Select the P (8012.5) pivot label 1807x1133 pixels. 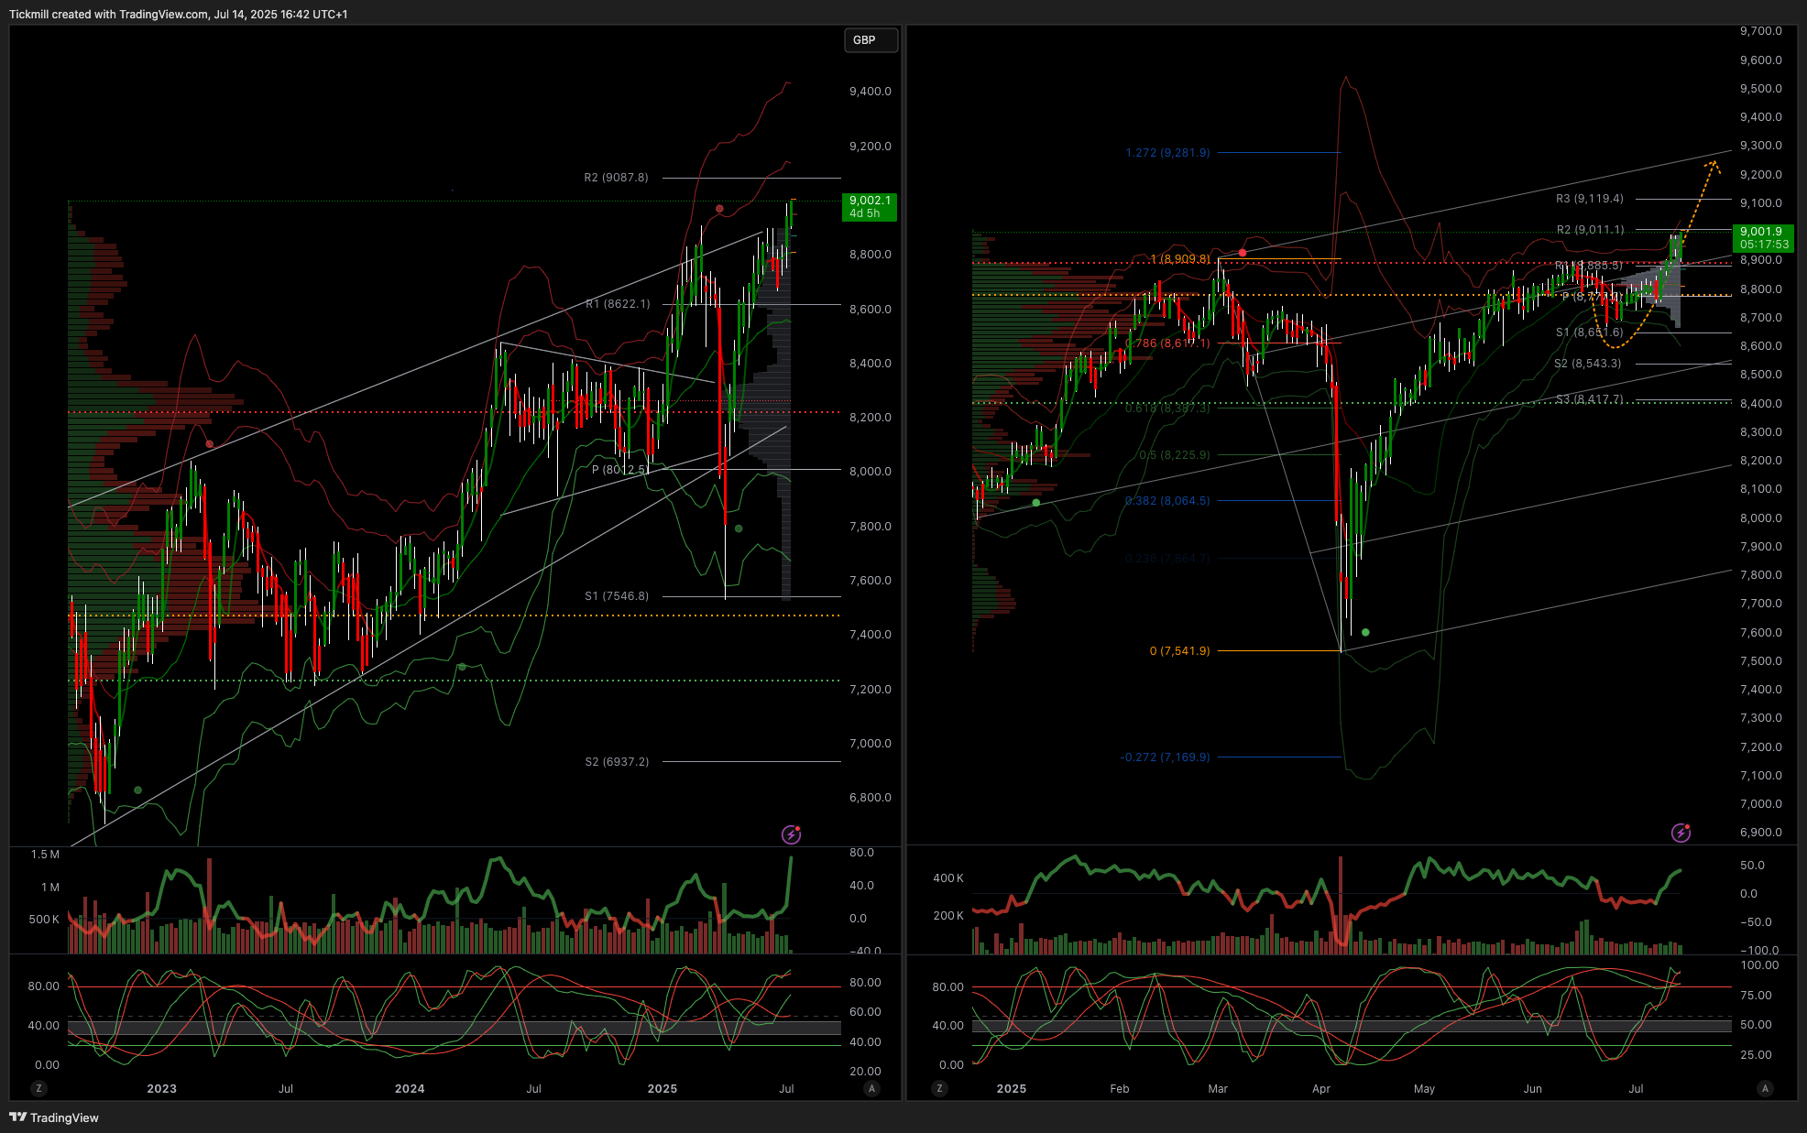619,470
